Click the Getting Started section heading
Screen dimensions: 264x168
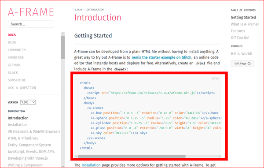(x=93, y=36)
